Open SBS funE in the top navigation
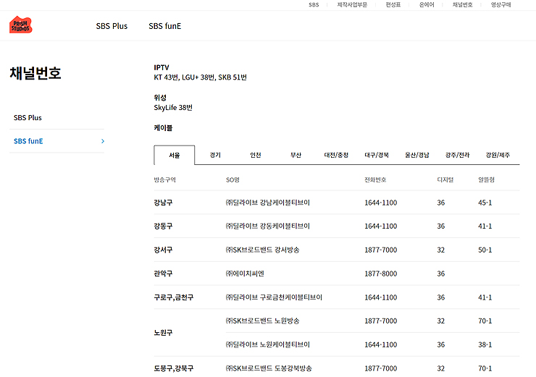536x377 pixels. (x=164, y=26)
